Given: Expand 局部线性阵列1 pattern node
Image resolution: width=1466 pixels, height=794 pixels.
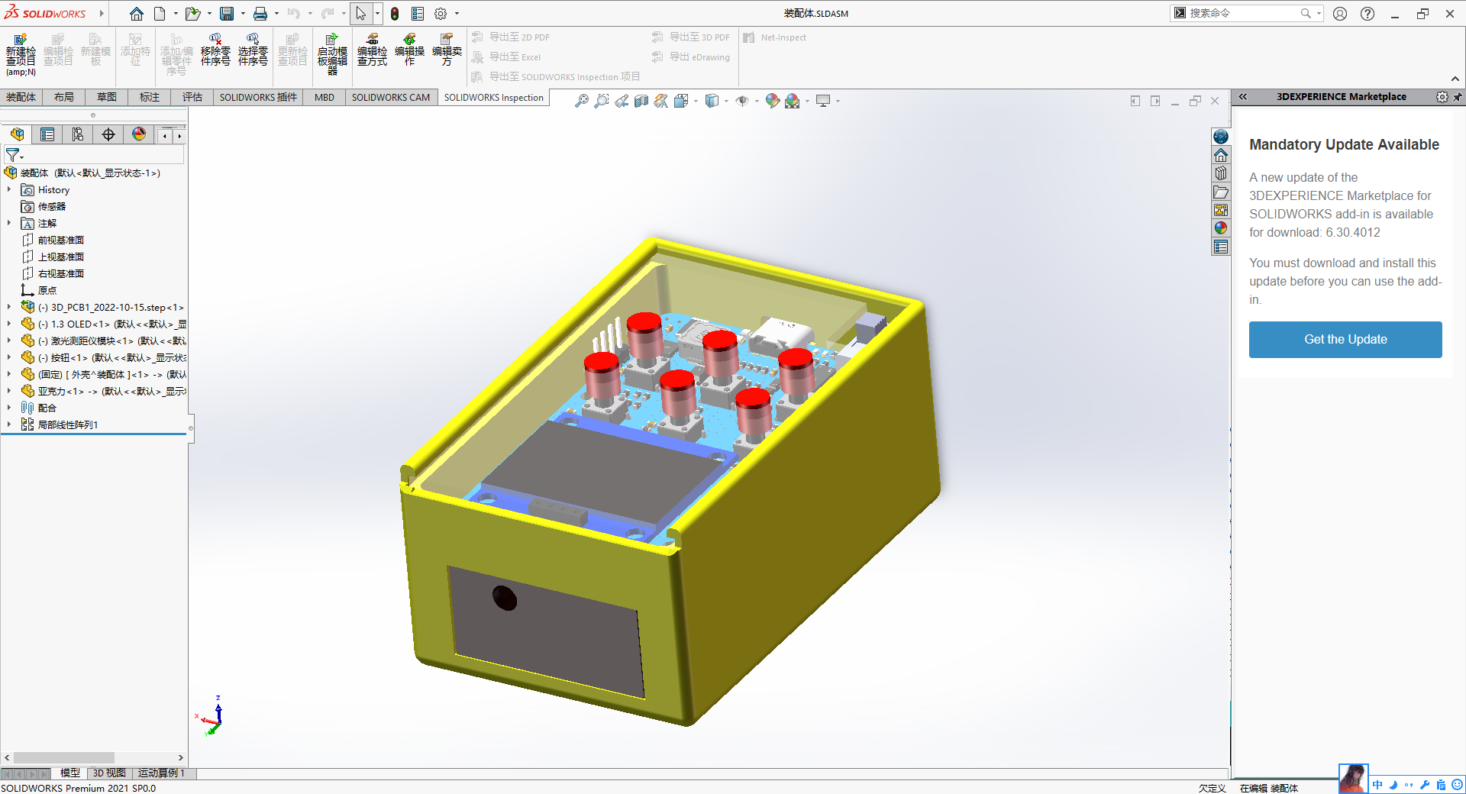Looking at the screenshot, I should 9,424.
